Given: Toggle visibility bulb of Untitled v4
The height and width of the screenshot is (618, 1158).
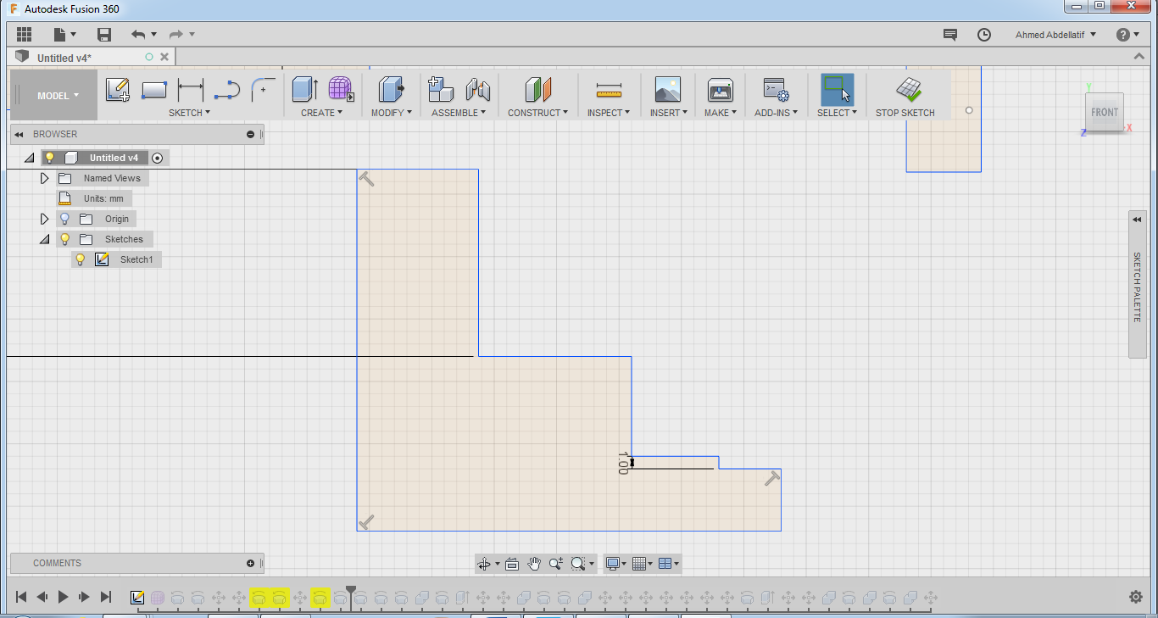Looking at the screenshot, I should tap(49, 158).
